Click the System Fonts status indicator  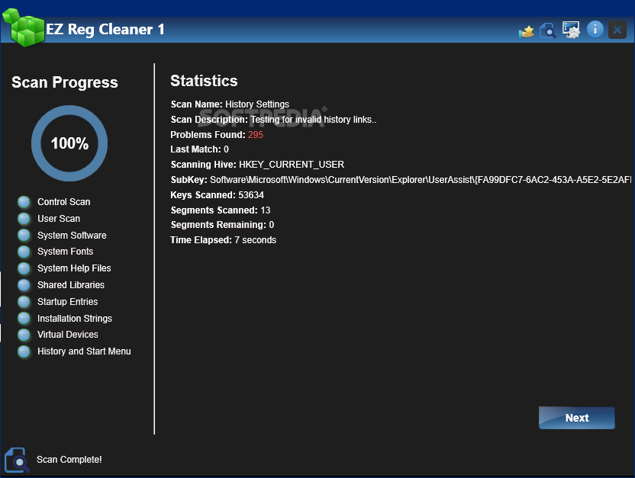click(24, 252)
